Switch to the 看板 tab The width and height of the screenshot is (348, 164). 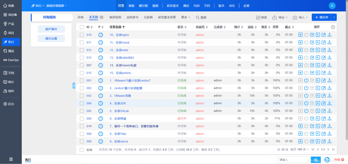pos(132,6)
